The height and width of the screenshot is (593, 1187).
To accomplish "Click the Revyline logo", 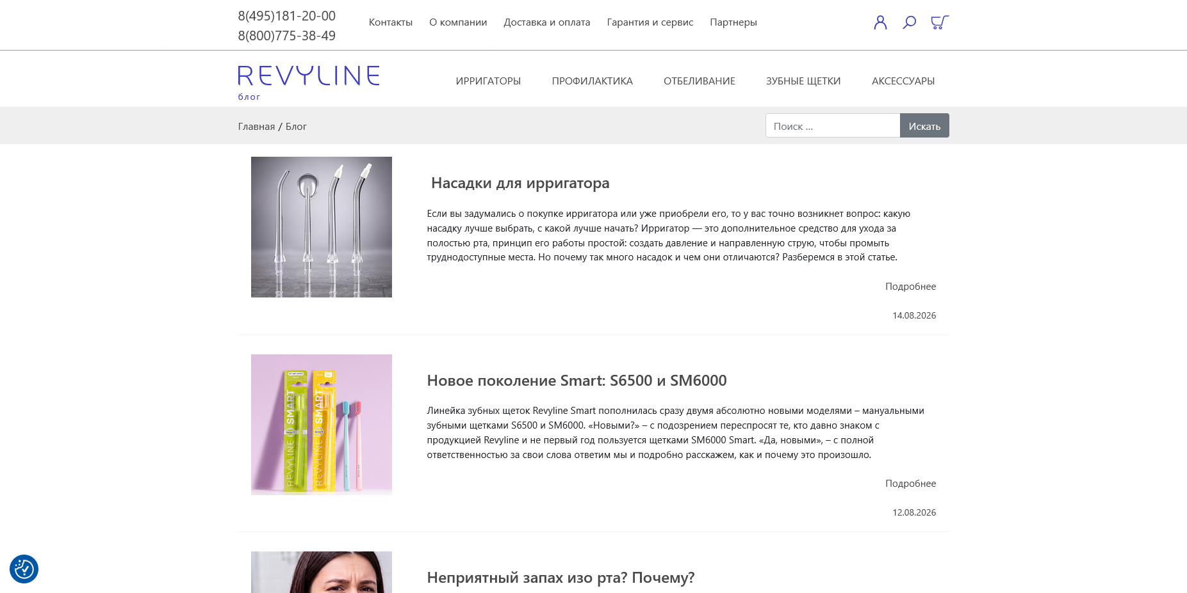I will (x=309, y=75).
